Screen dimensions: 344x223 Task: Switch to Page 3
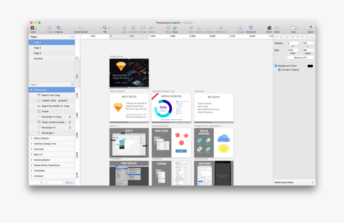pos(52,53)
